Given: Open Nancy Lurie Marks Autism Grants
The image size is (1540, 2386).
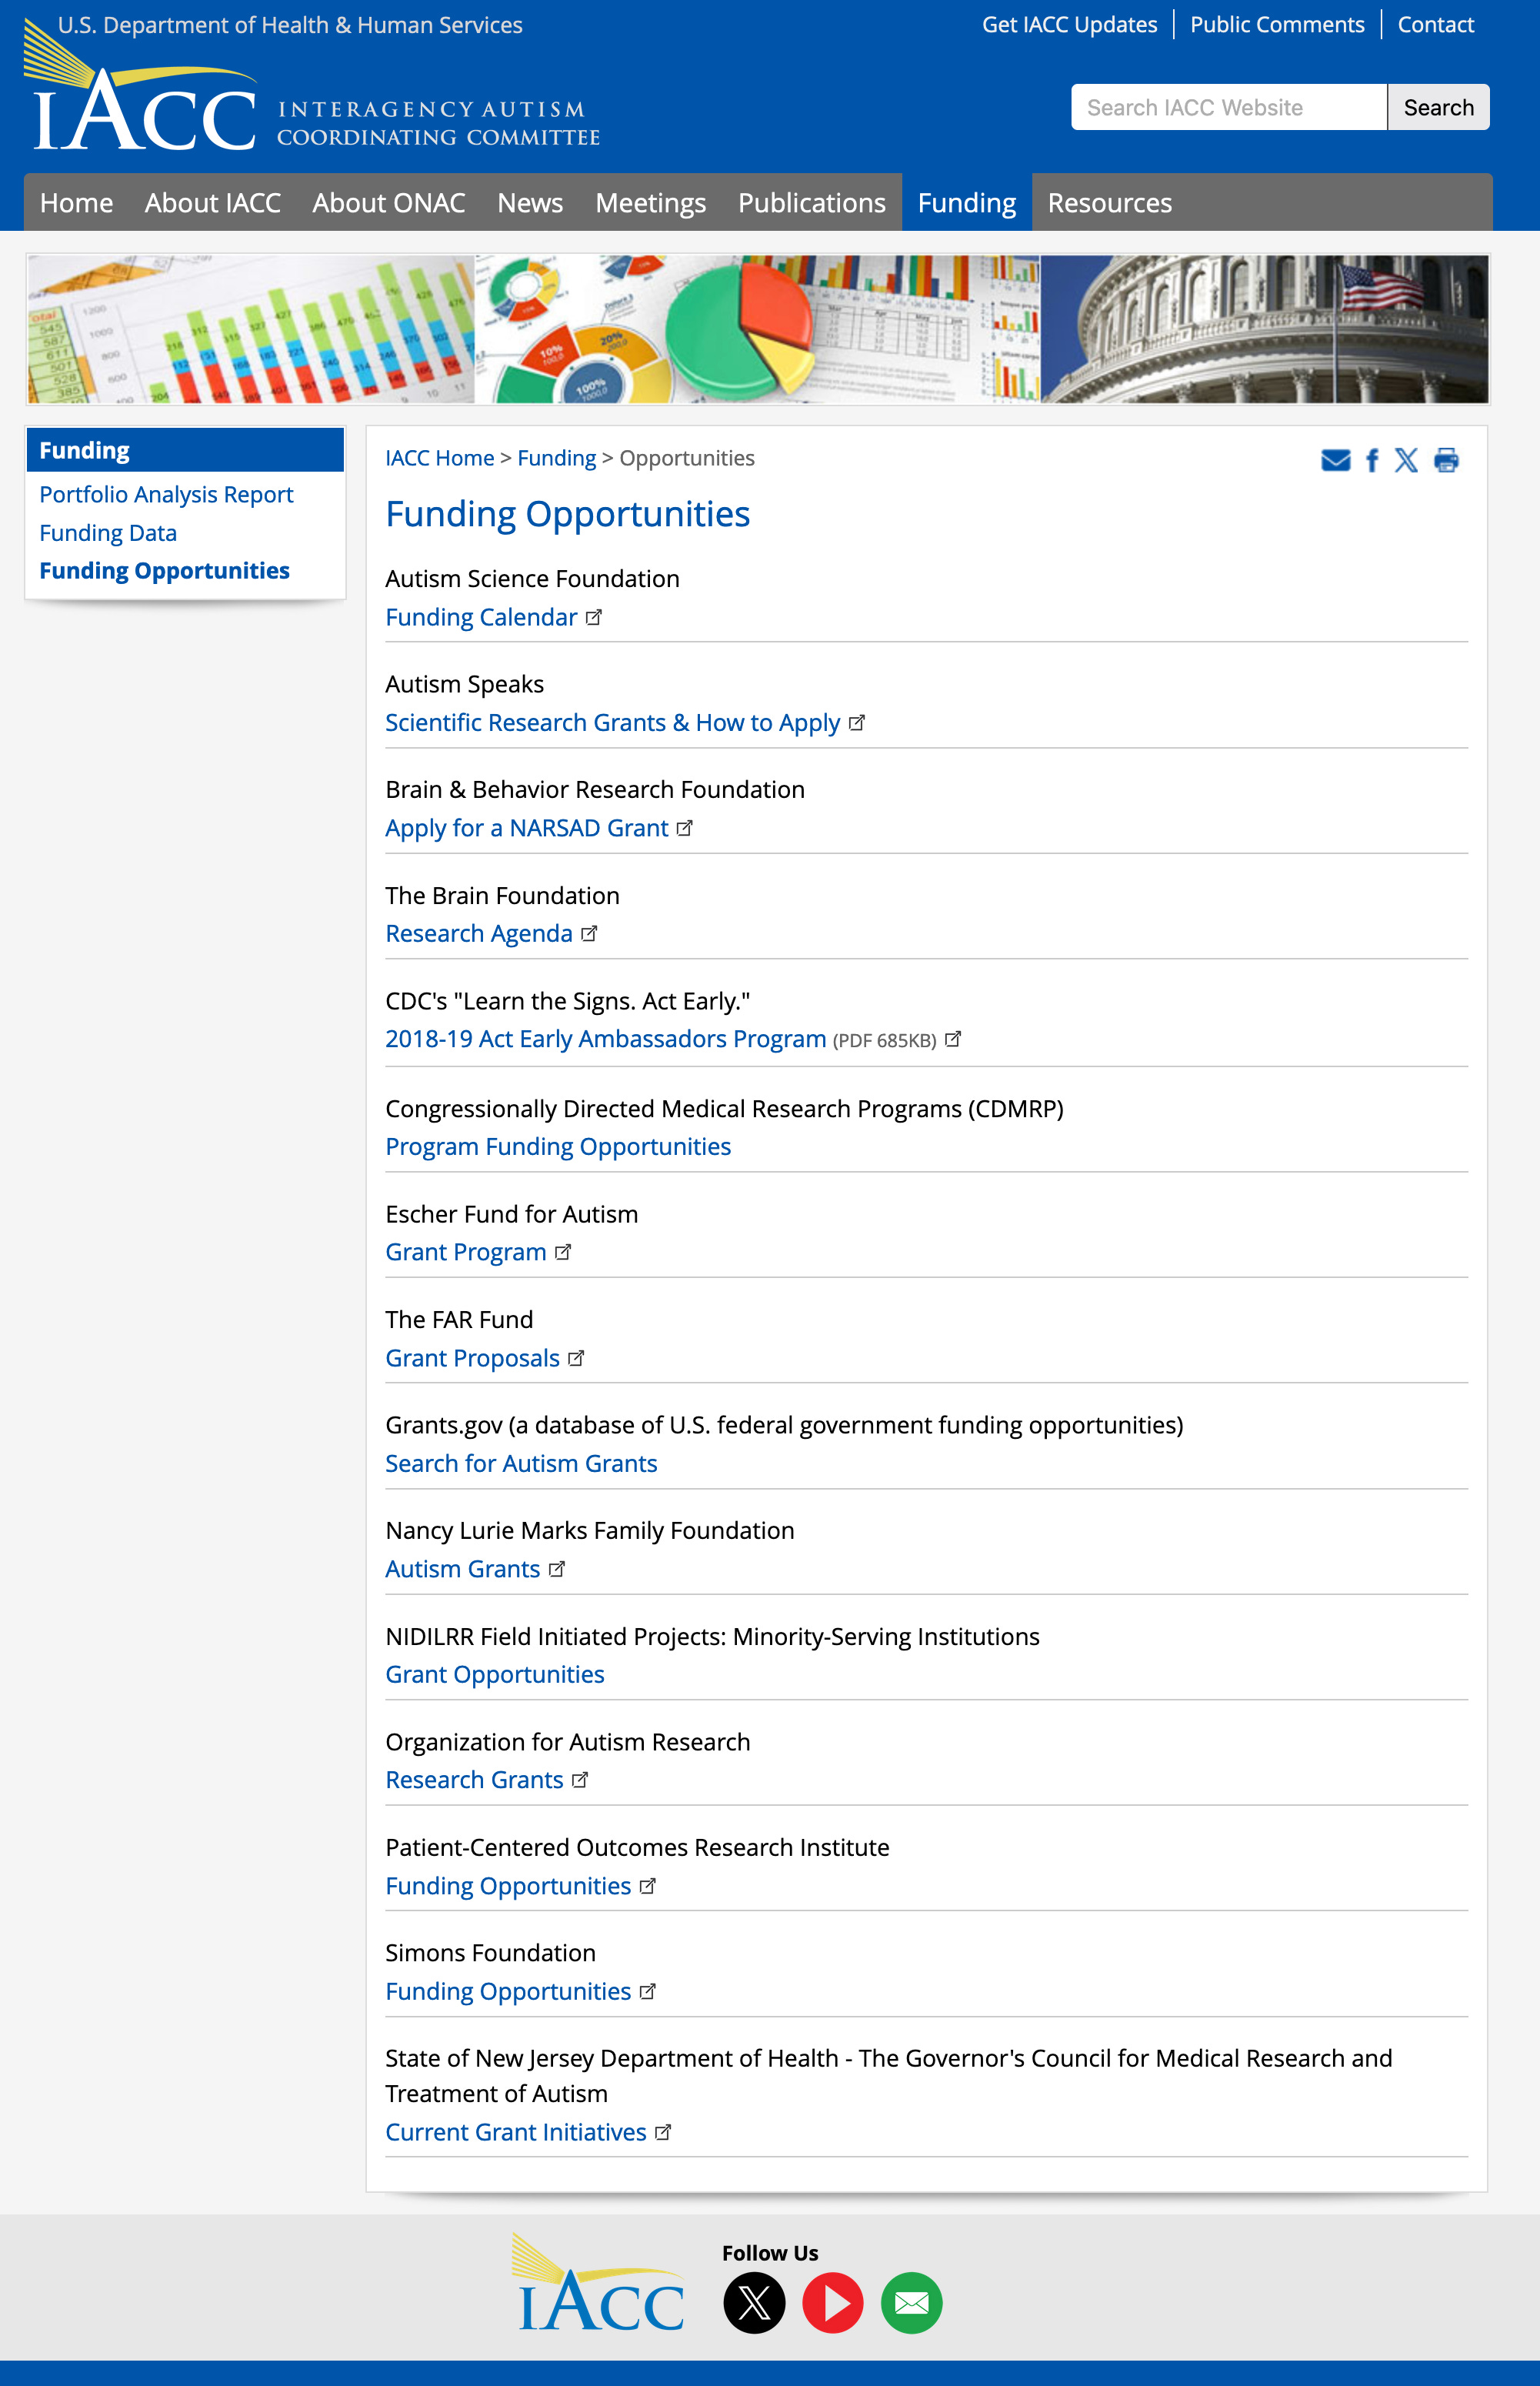Looking at the screenshot, I should [463, 1569].
